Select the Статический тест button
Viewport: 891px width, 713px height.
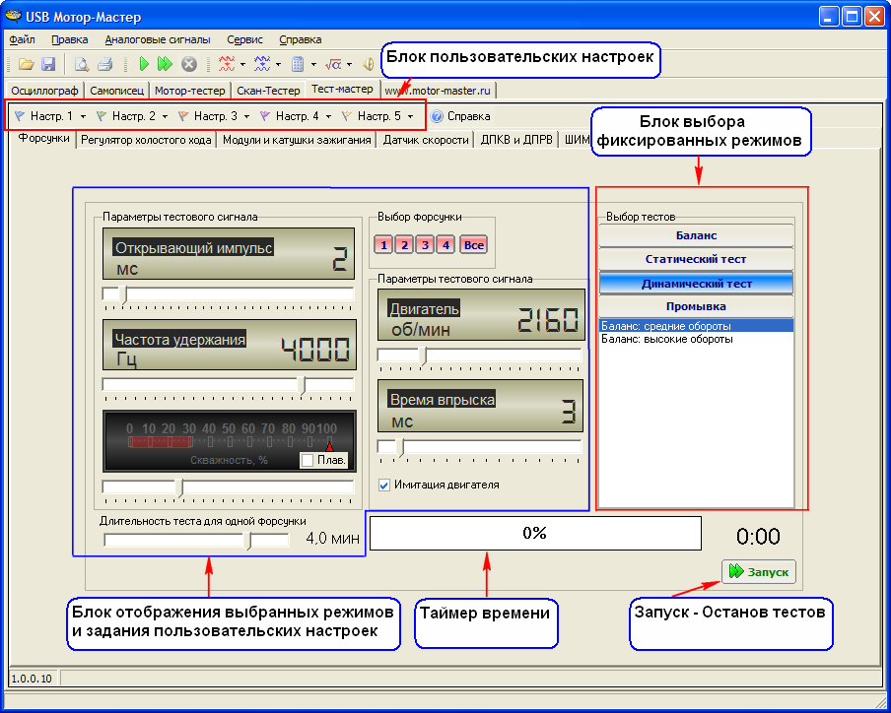click(x=695, y=259)
